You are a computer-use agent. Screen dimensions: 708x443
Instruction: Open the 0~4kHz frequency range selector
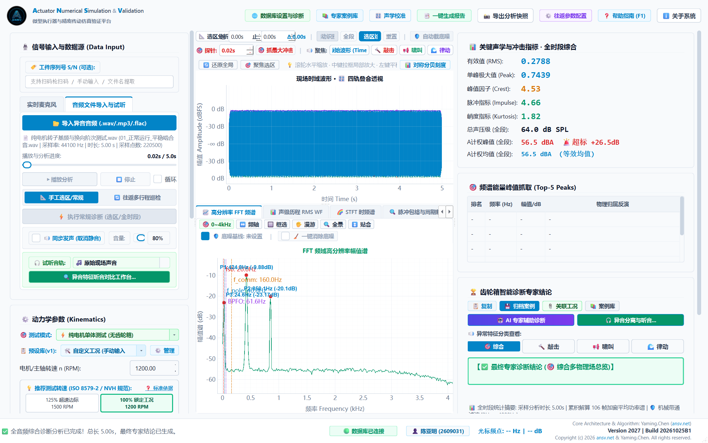point(217,224)
